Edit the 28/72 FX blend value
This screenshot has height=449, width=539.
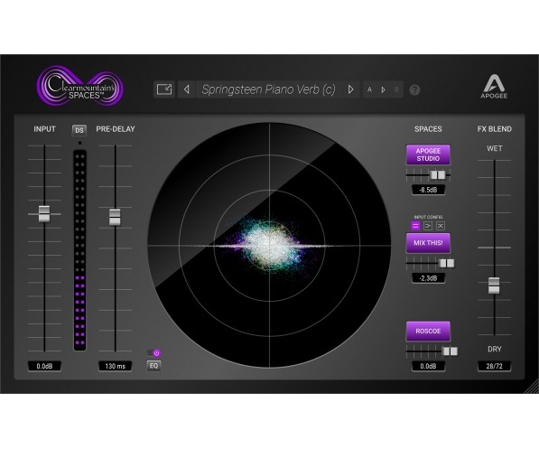coord(495,366)
